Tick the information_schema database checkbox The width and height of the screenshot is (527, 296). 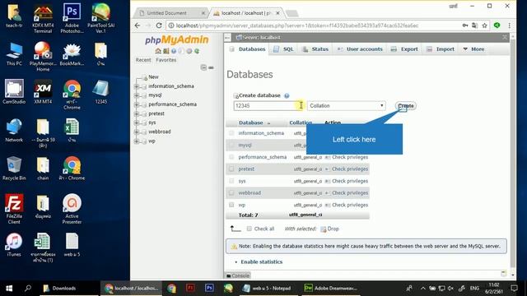(x=231, y=133)
